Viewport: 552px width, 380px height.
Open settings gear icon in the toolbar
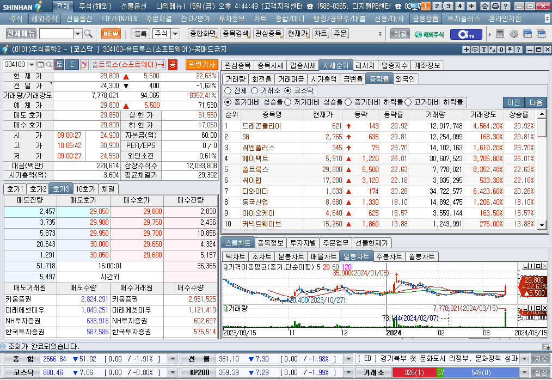(514, 34)
